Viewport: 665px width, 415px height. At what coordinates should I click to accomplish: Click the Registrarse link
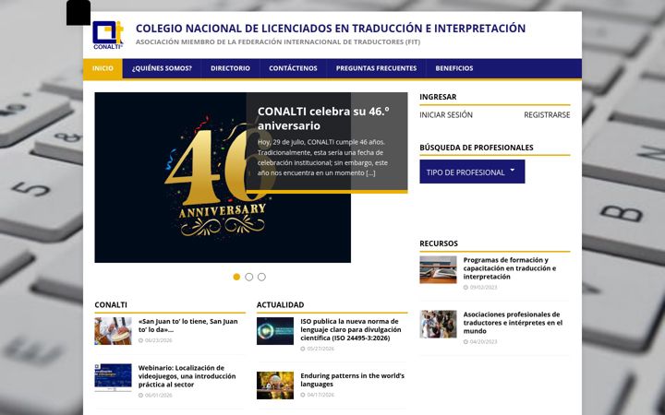(x=547, y=114)
